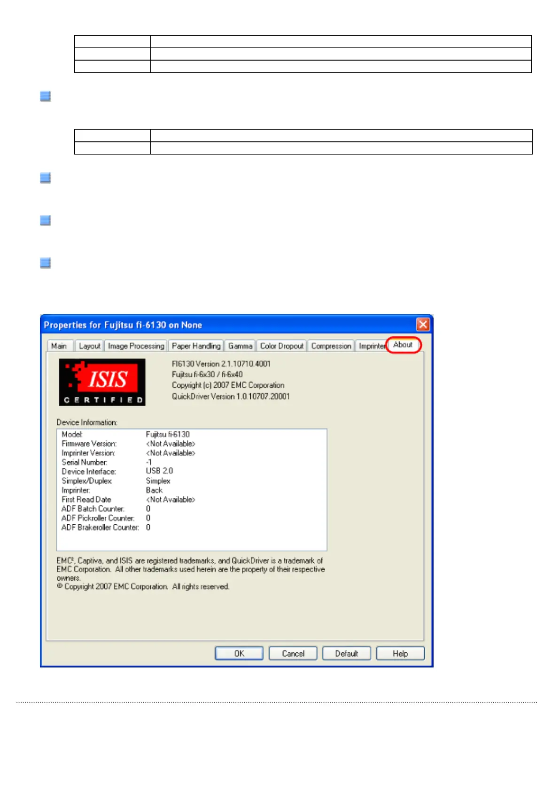Select the Serial Number row

point(107,462)
